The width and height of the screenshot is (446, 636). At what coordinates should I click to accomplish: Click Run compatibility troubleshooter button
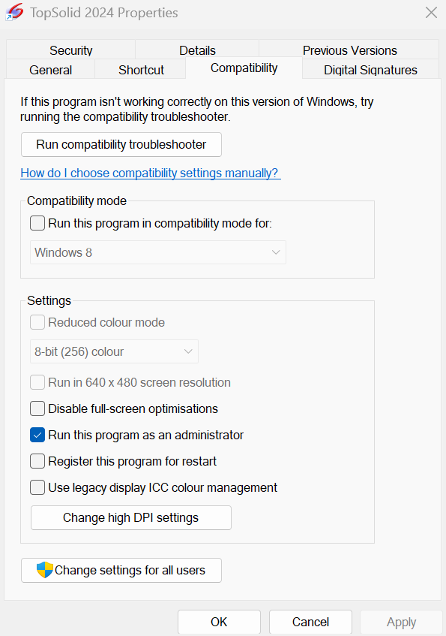click(121, 144)
